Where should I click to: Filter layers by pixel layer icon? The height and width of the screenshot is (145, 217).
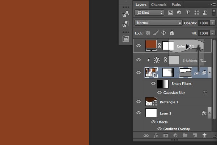(x=170, y=13)
